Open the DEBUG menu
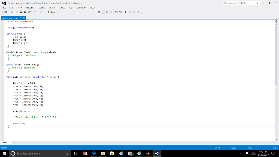 click(x=42, y=8)
